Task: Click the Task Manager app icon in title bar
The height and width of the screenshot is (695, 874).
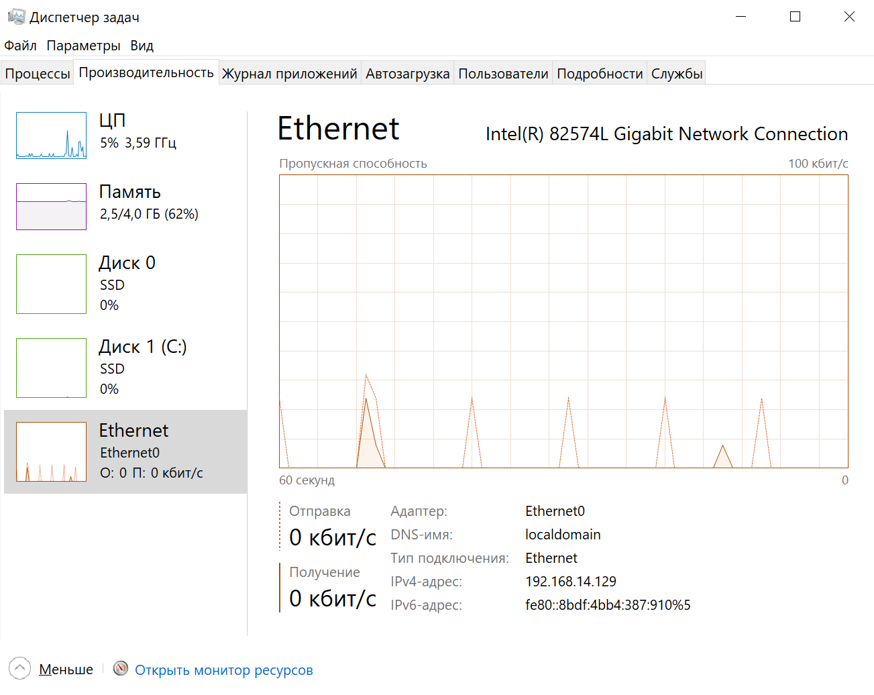Action: click(16, 17)
